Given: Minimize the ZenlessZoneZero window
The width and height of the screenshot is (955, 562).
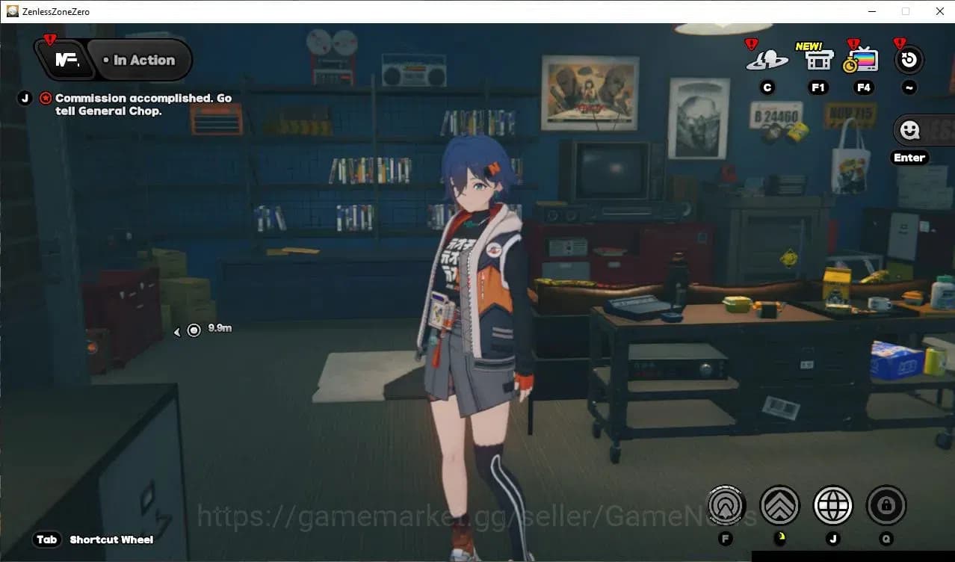Looking at the screenshot, I should coord(872,11).
